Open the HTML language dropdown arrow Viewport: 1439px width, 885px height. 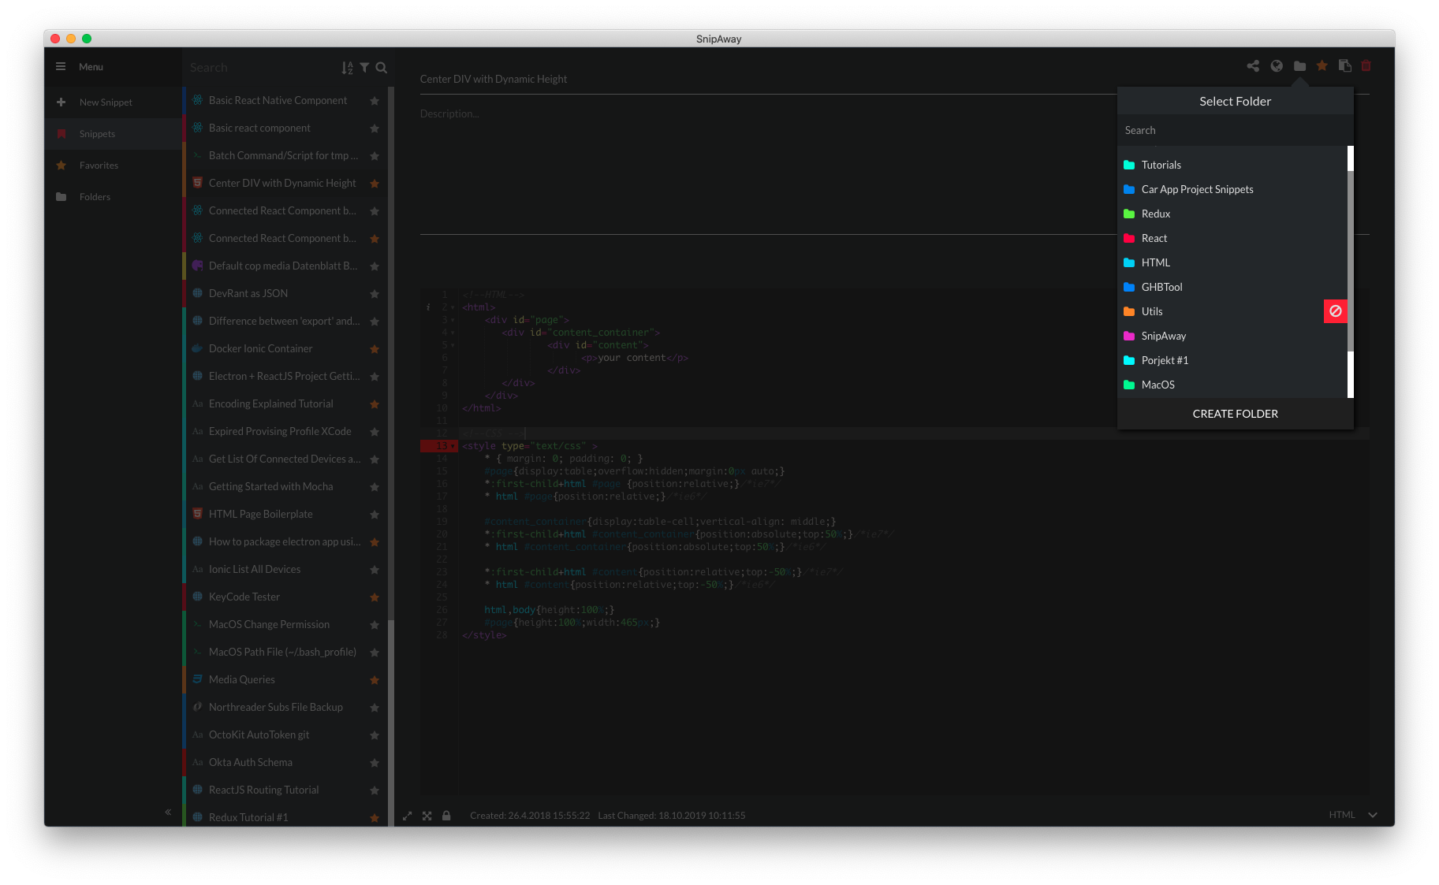click(1373, 815)
